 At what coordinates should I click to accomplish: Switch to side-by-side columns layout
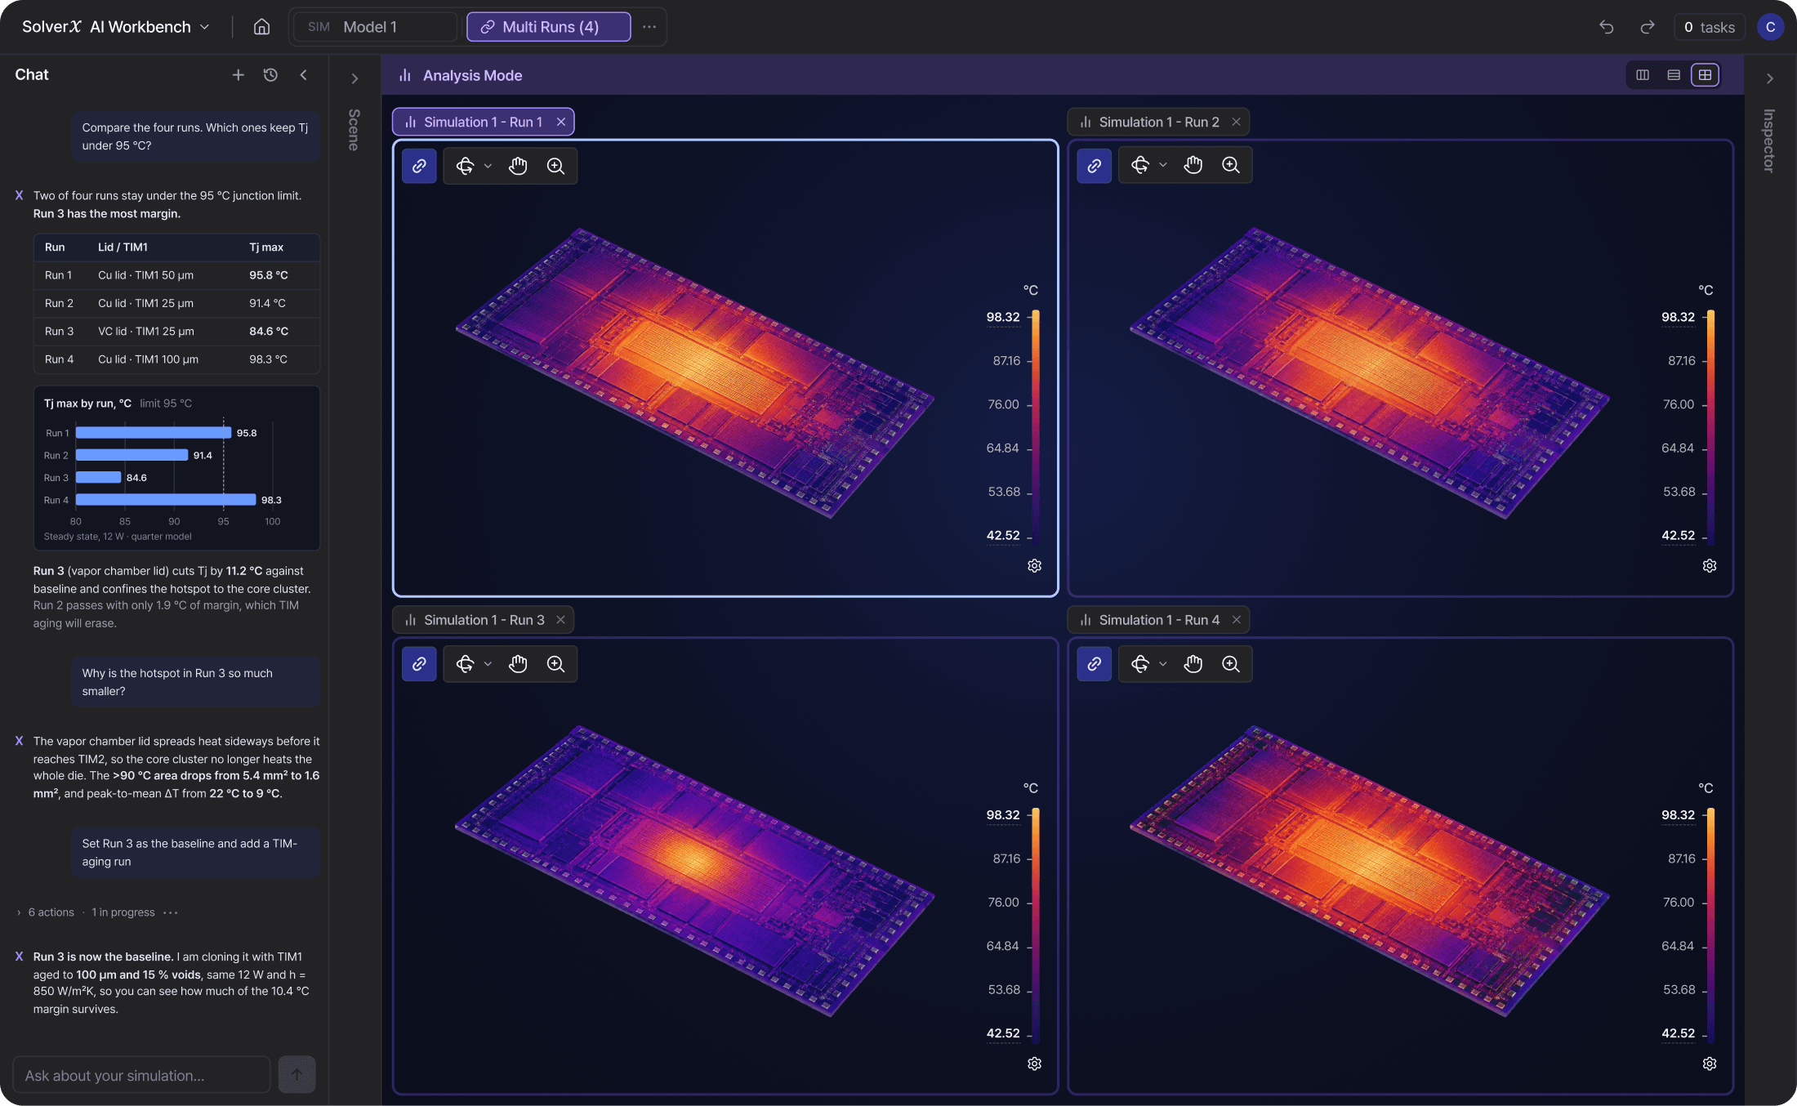[x=1643, y=75]
